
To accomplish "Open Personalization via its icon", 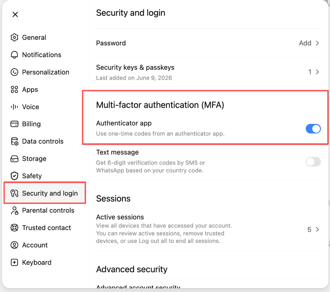I will pos(14,72).
